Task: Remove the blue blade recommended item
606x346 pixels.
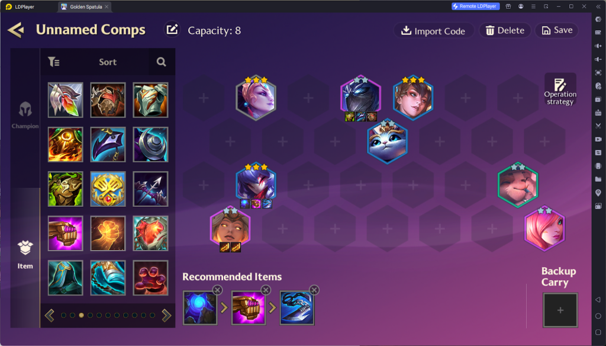Action: click(314, 290)
